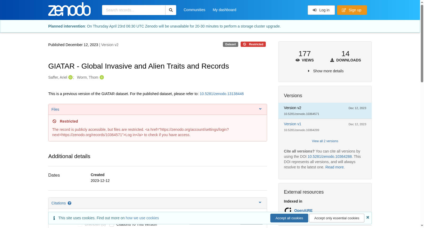This screenshot has width=424, height=228.
Task: Open Saffer, Ariel ORCID icon
Action: [70, 77]
